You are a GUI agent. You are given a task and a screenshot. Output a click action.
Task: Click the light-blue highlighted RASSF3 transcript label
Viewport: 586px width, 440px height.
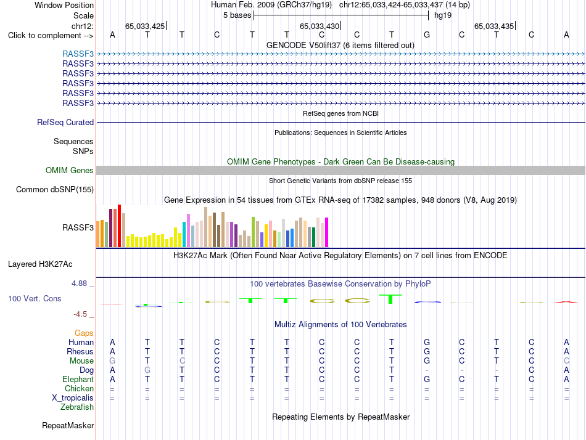tap(78, 54)
